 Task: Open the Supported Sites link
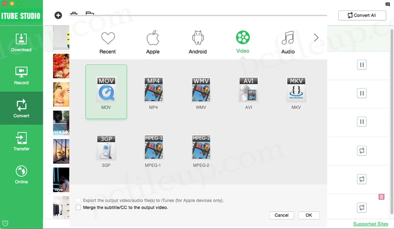[x=370, y=224]
